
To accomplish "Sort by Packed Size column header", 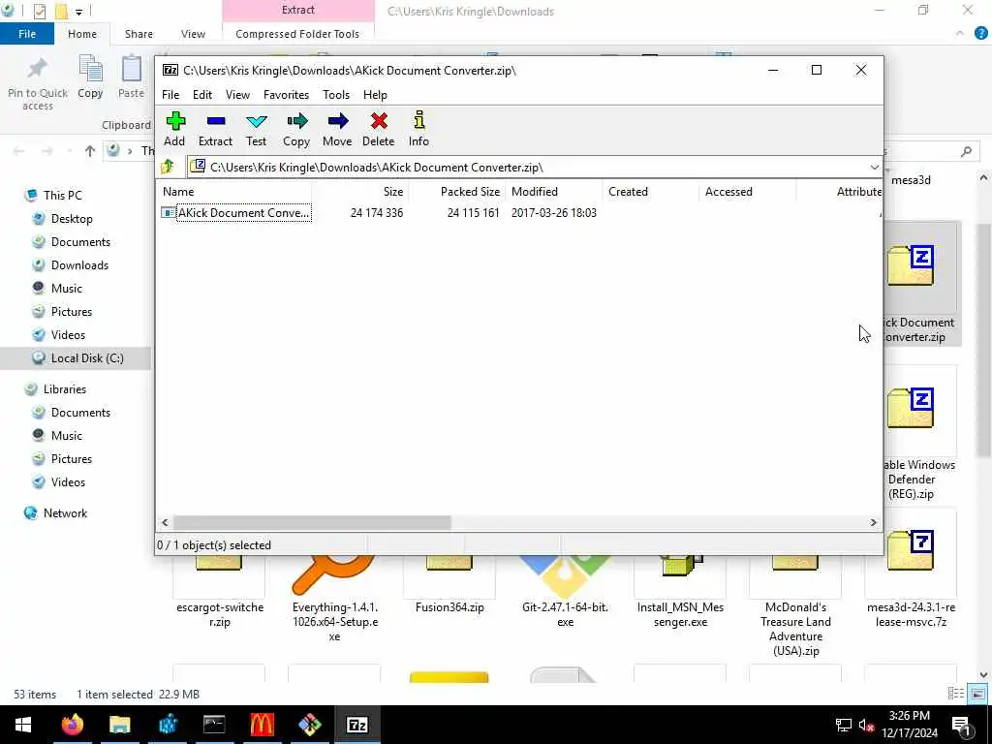I will pos(457,192).
